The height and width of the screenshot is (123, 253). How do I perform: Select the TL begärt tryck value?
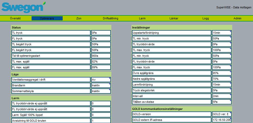[x=101, y=44]
